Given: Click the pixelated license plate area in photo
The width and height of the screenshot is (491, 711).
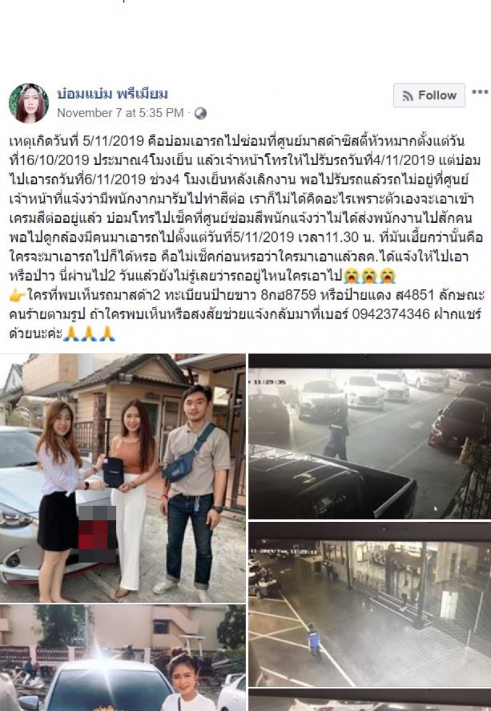Looking at the screenshot, I should (96, 534).
